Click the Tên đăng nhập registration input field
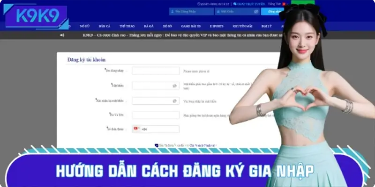Screen dimensions: 375x187 156,71
